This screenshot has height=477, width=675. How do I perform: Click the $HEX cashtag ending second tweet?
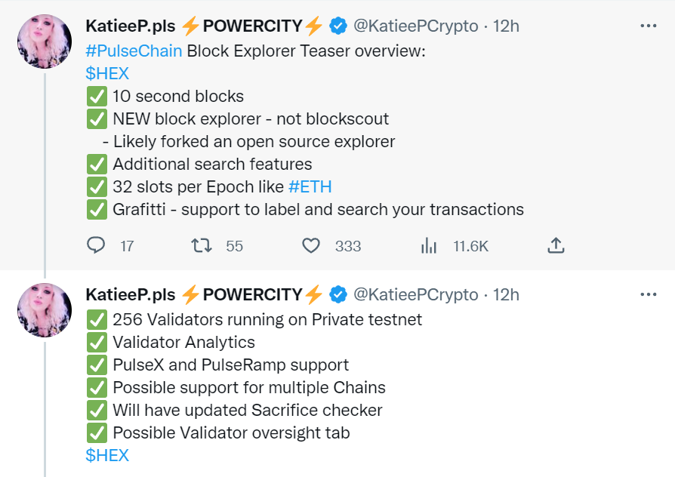coord(107,455)
